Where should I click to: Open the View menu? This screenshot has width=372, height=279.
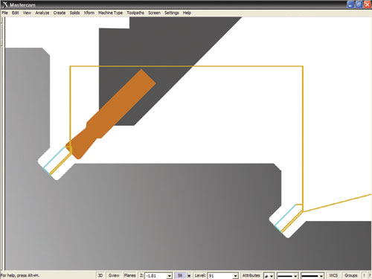27,13
